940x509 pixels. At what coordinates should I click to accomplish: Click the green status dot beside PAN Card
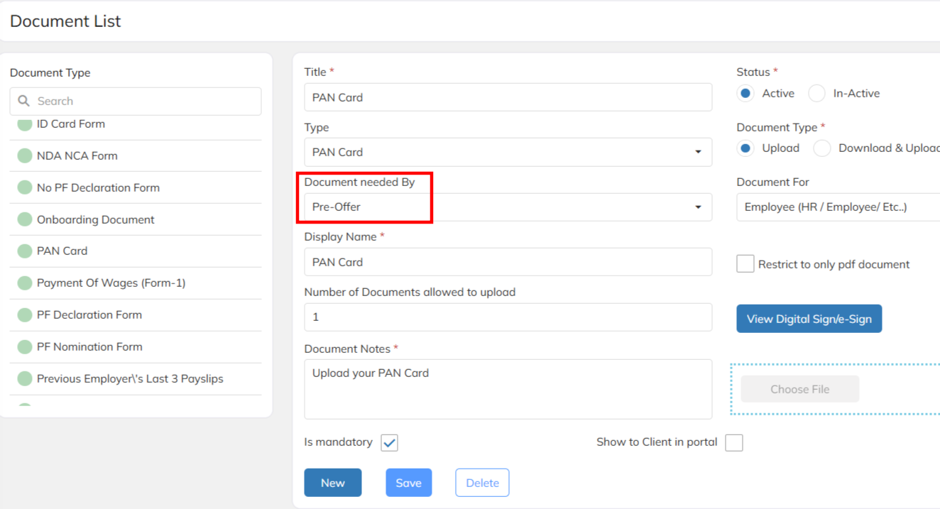tap(25, 251)
